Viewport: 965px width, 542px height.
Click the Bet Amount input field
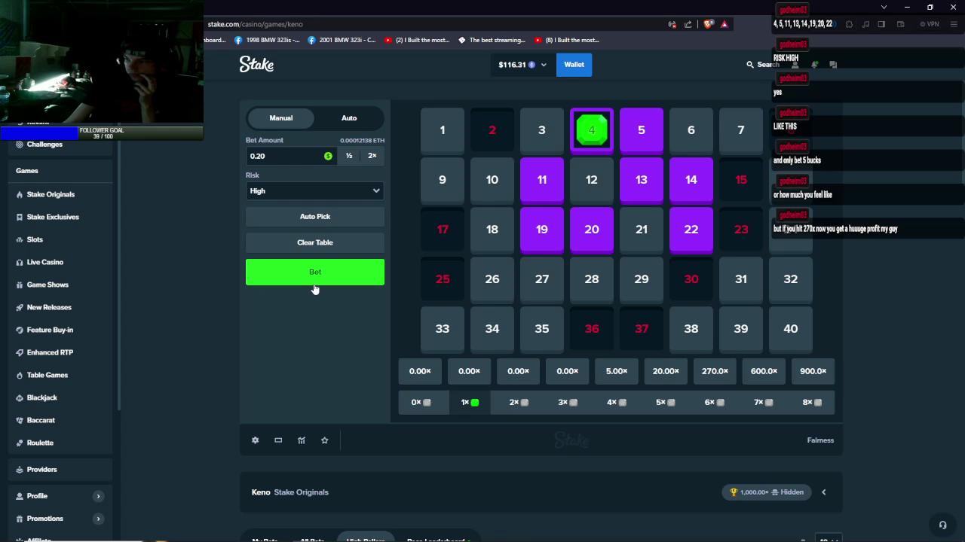click(292, 156)
